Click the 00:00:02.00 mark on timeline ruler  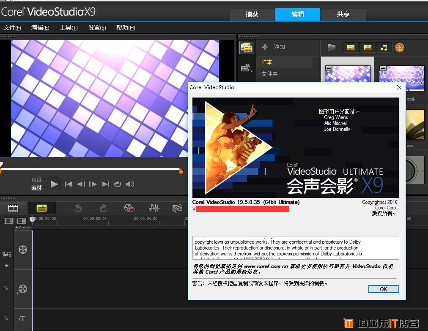point(95,219)
